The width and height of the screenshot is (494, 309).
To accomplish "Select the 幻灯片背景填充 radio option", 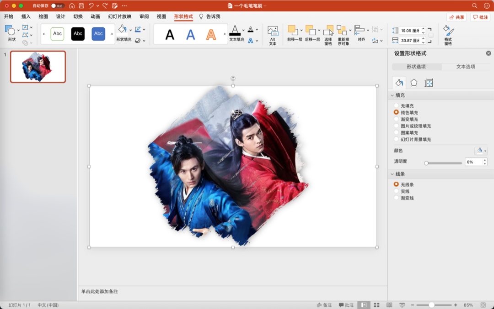I will (x=396, y=139).
